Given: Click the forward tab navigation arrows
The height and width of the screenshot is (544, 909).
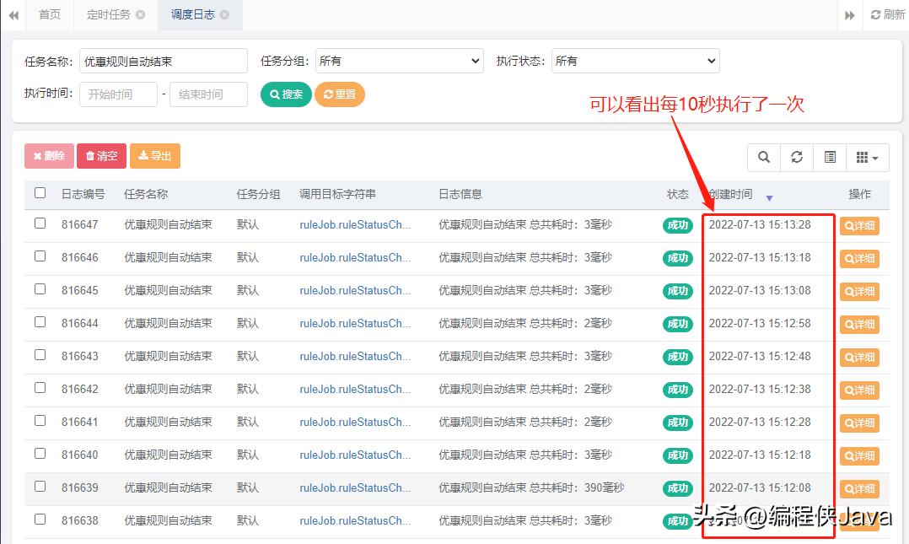Looking at the screenshot, I should 849,13.
